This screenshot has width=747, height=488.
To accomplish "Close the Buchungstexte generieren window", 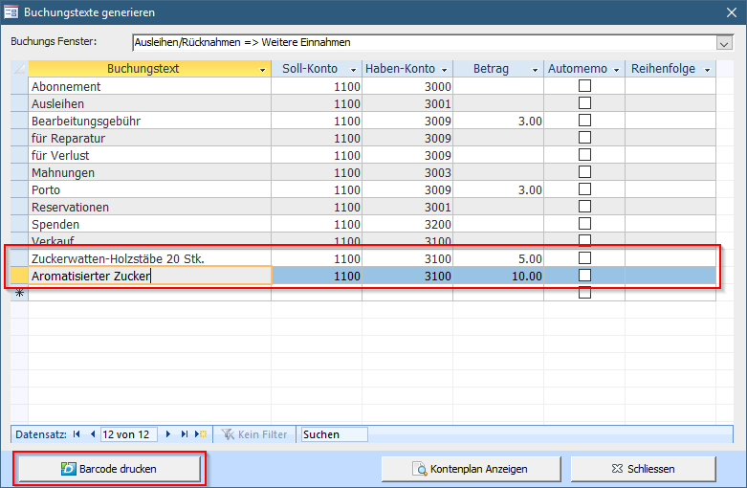I will coord(732,12).
